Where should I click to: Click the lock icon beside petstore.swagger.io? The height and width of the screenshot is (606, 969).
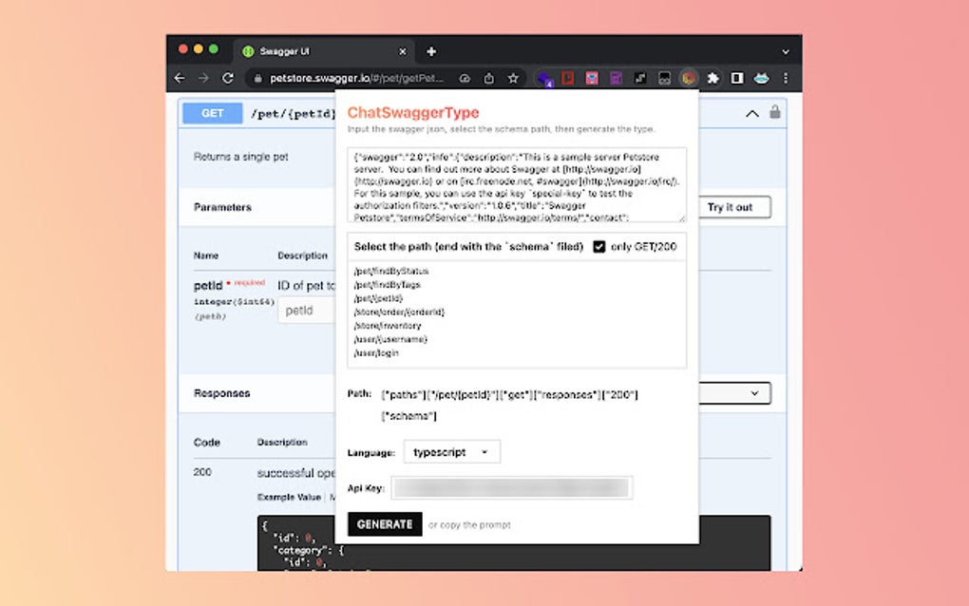click(257, 79)
